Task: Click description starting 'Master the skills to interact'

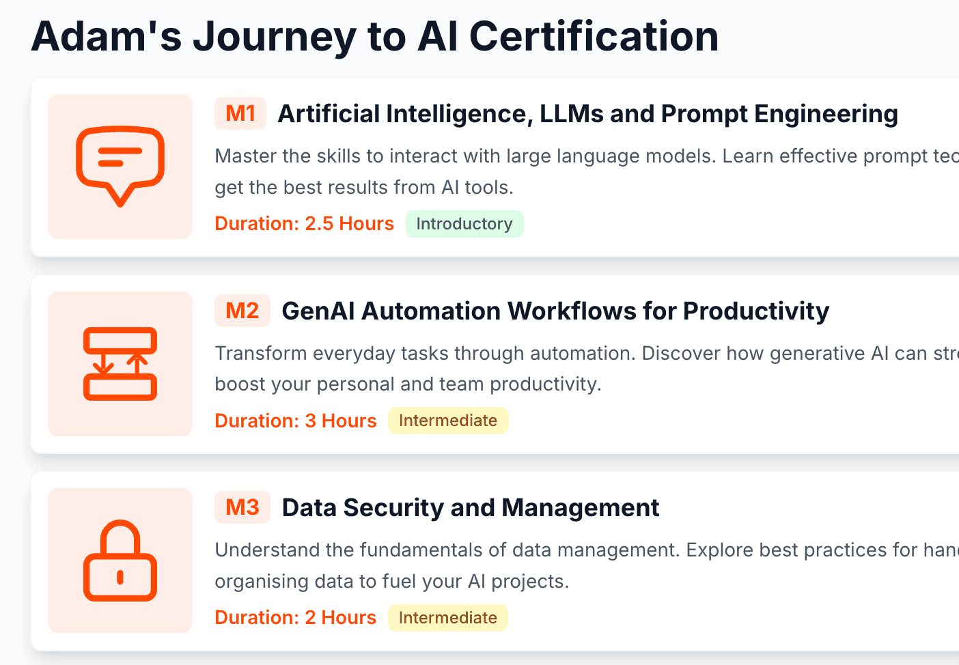Action: [x=587, y=171]
